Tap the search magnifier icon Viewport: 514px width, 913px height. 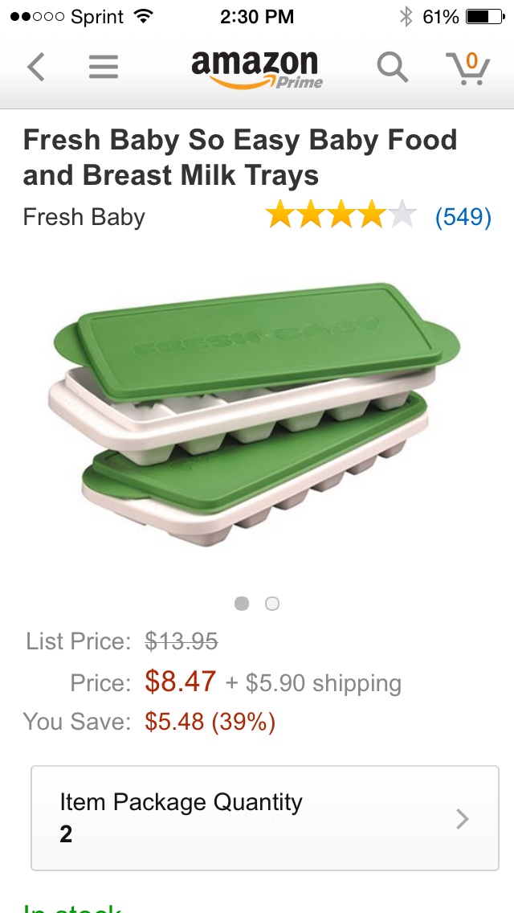(393, 68)
